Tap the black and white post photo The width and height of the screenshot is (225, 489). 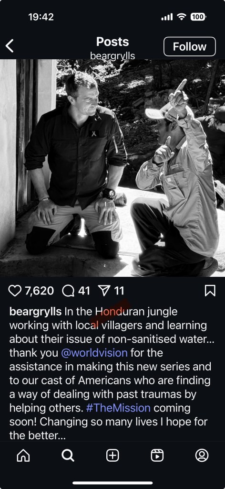click(x=112, y=168)
